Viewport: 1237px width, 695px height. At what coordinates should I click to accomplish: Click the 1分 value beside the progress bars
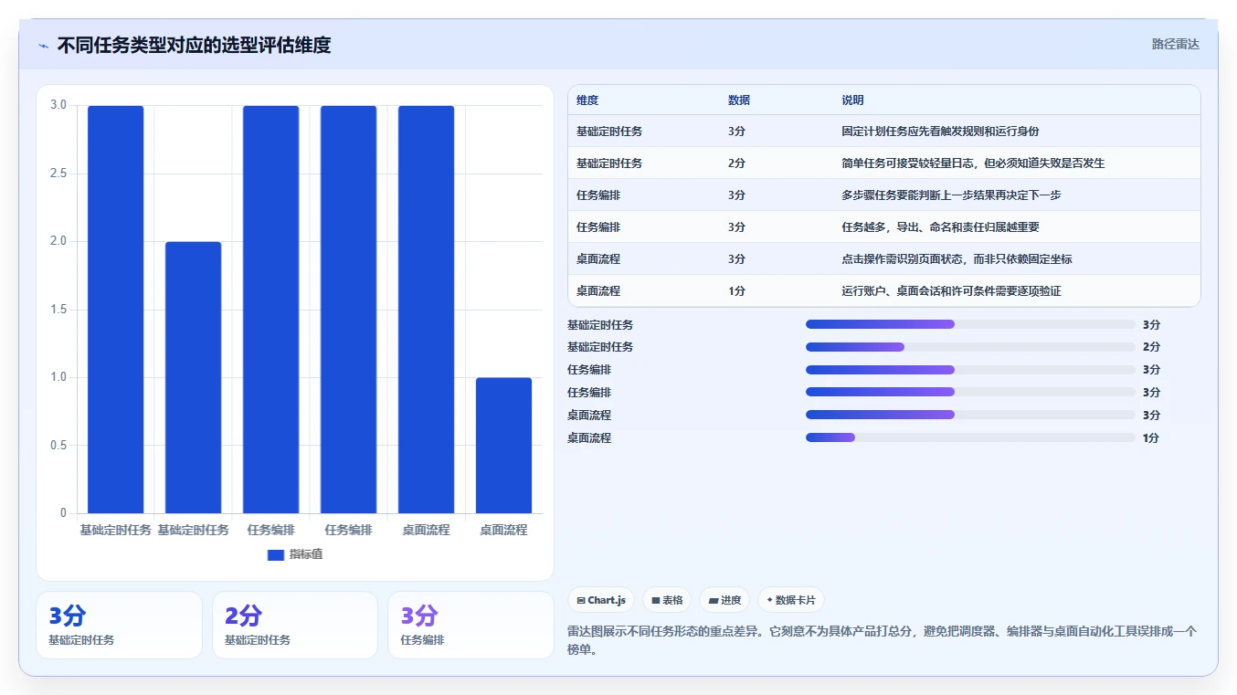click(x=1151, y=437)
